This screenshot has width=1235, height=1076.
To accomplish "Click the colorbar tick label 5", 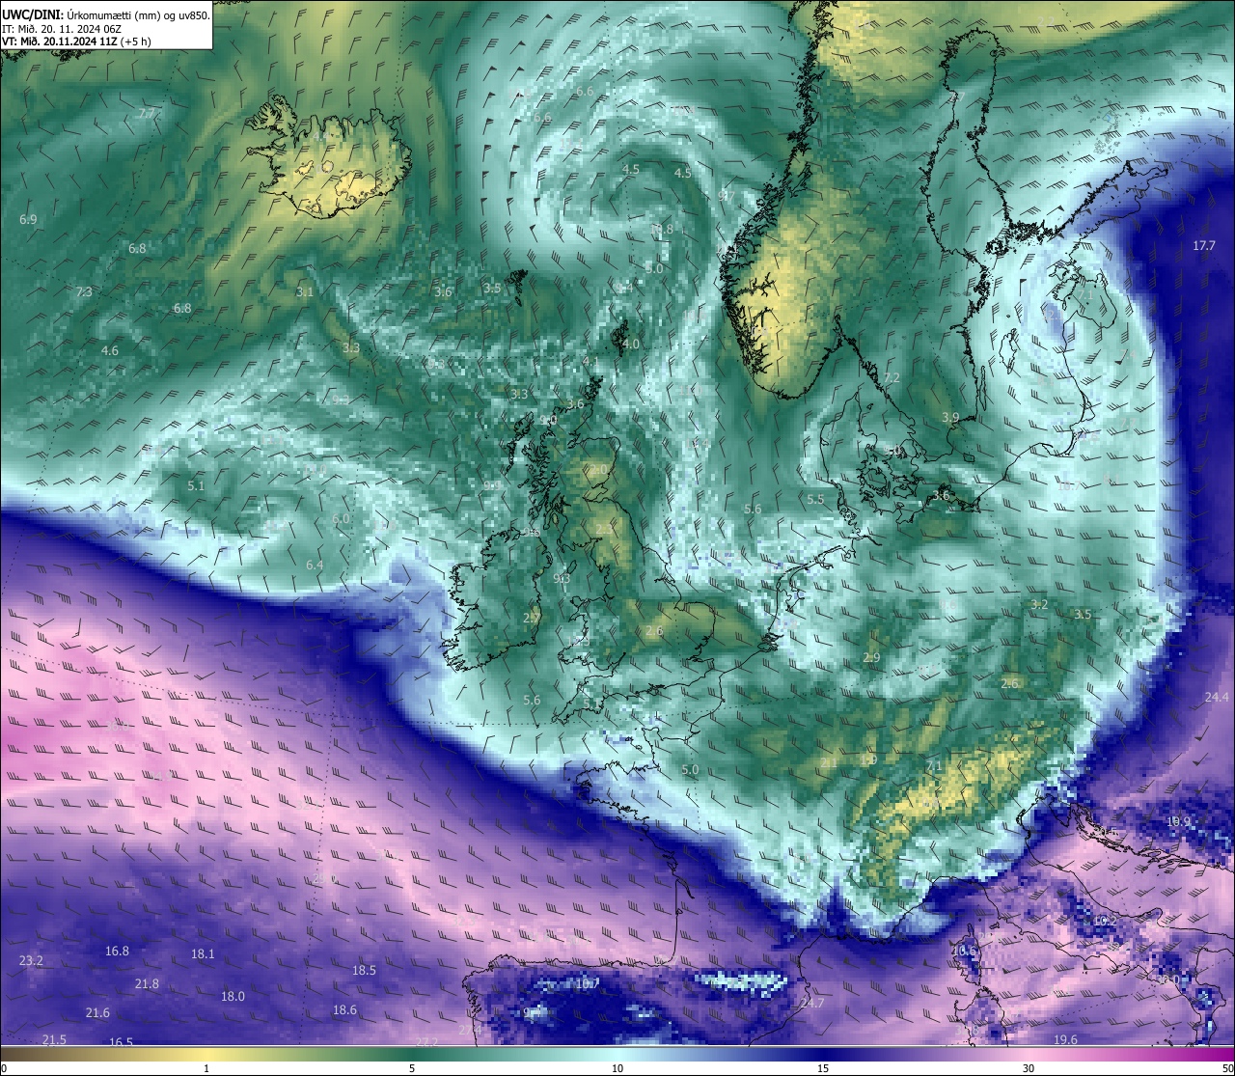I will coord(412,1068).
